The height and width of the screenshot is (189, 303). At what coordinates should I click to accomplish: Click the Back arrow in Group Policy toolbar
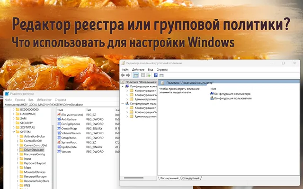[x=123, y=75]
